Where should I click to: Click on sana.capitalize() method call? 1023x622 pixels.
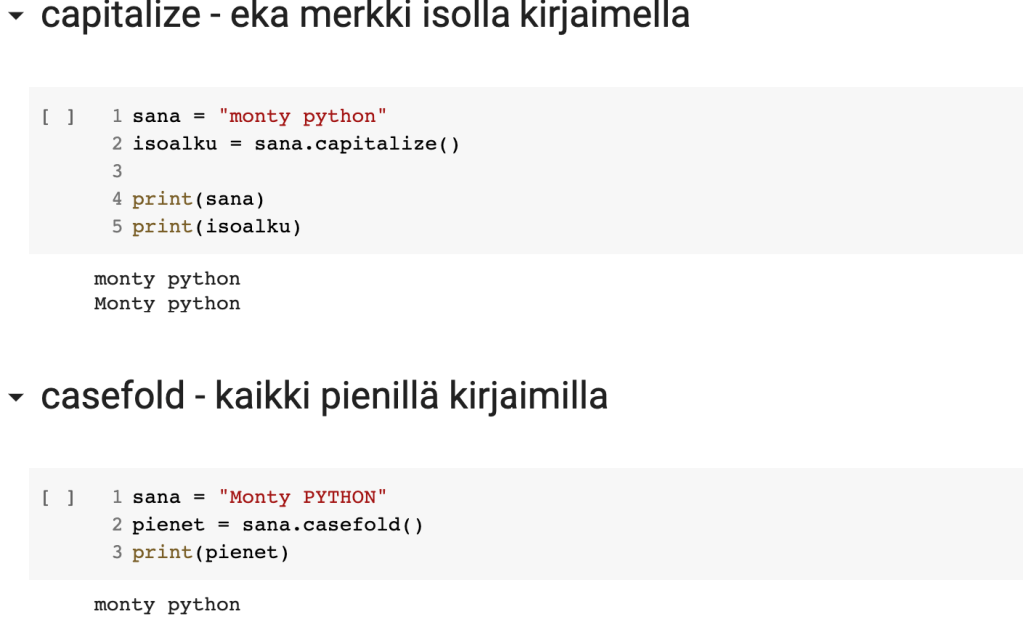tap(357, 144)
